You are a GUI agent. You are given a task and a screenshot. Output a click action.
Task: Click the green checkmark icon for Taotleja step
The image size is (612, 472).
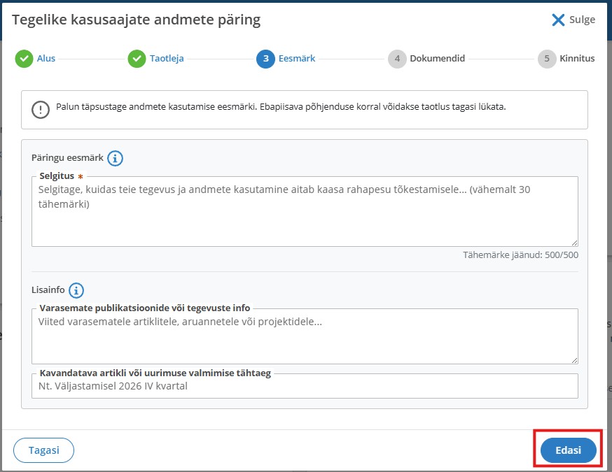[137, 59]
